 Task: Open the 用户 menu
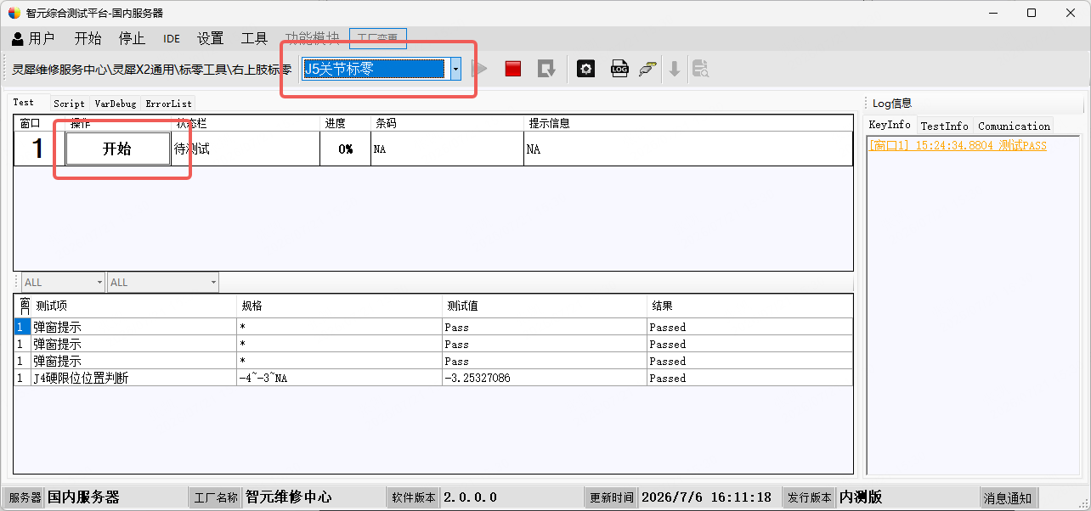coord(33,38)
